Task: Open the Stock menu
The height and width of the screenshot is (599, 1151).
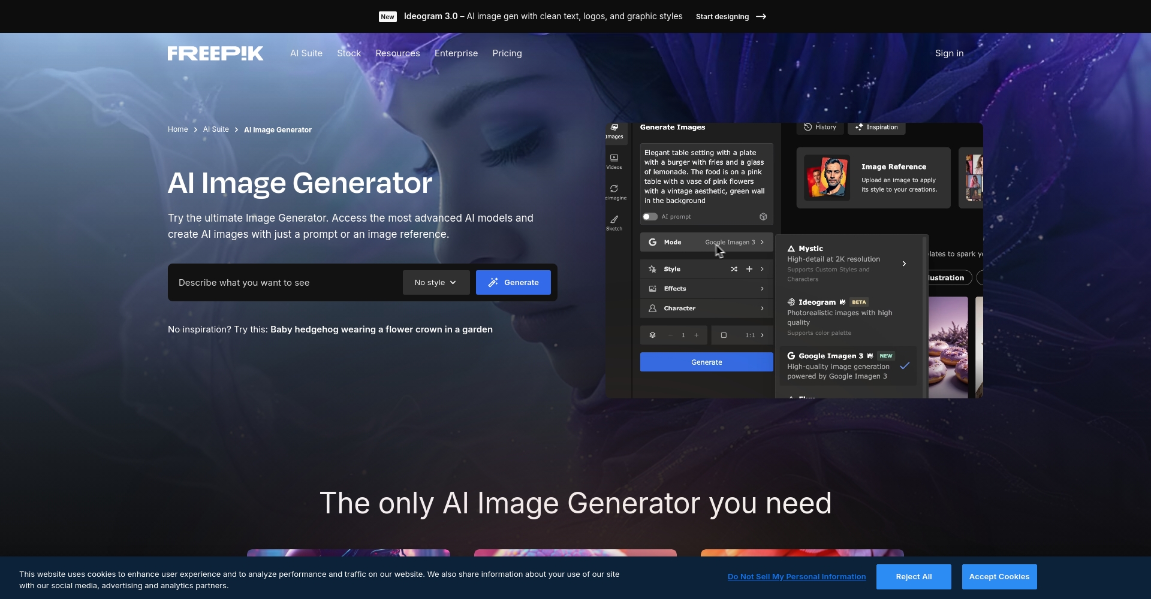Action: coord(349,53)
